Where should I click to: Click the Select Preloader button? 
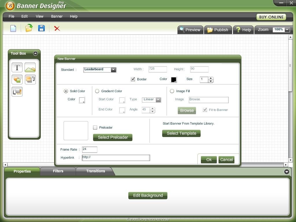(x=113, y=137)
